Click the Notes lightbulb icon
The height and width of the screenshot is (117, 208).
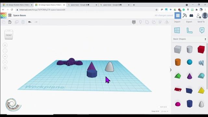[140, 22]
